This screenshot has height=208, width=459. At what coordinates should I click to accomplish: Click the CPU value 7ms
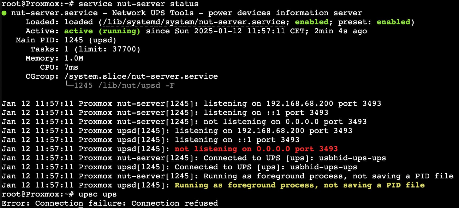71,67
